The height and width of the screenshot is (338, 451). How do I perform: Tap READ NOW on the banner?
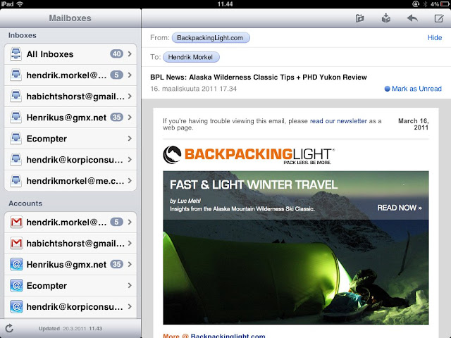(x=400, y=208)
